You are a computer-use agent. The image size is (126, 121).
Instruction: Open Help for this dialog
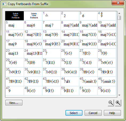pos(112,113)
